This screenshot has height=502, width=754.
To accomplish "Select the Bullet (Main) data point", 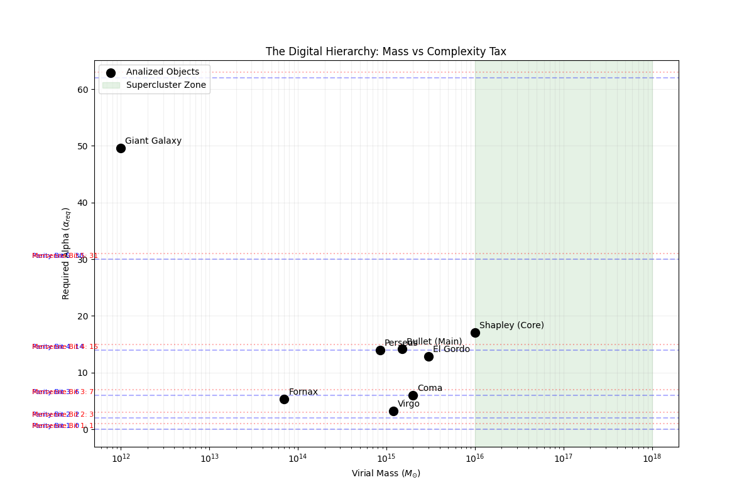I will click(402, 349).
